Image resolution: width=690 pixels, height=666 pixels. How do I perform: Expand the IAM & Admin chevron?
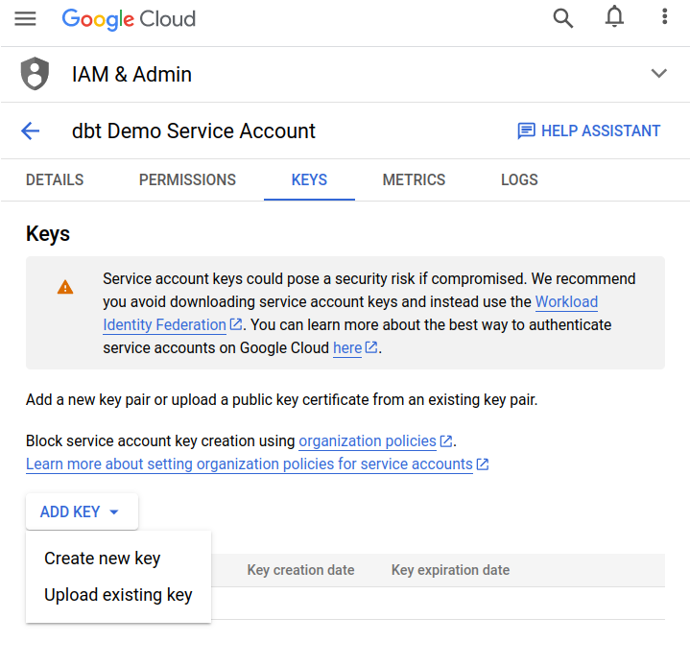(x=658, y=74)
